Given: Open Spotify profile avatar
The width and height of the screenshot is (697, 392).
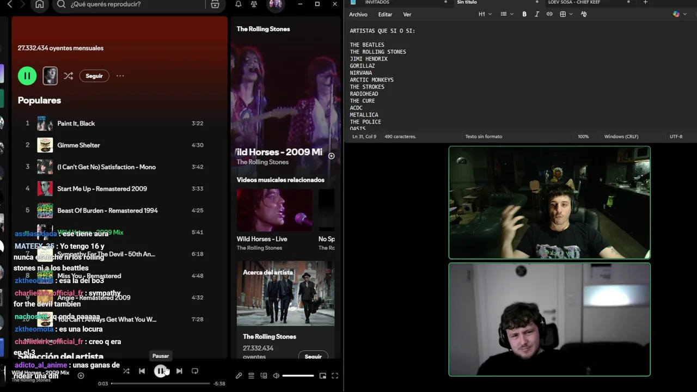Looking at the screenshot, I should point(276,4).
